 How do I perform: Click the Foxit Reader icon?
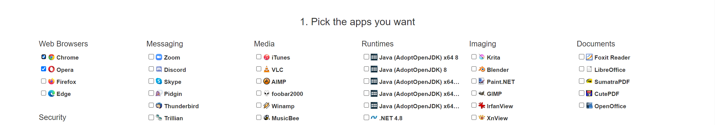(589, 57)
